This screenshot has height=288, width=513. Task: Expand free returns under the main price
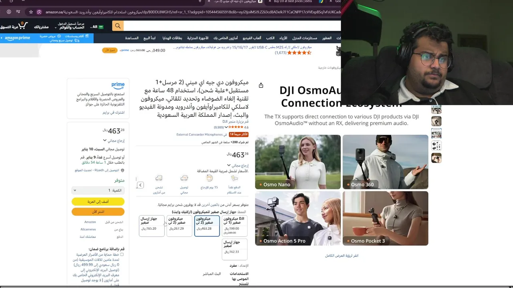tap(238, 165)
